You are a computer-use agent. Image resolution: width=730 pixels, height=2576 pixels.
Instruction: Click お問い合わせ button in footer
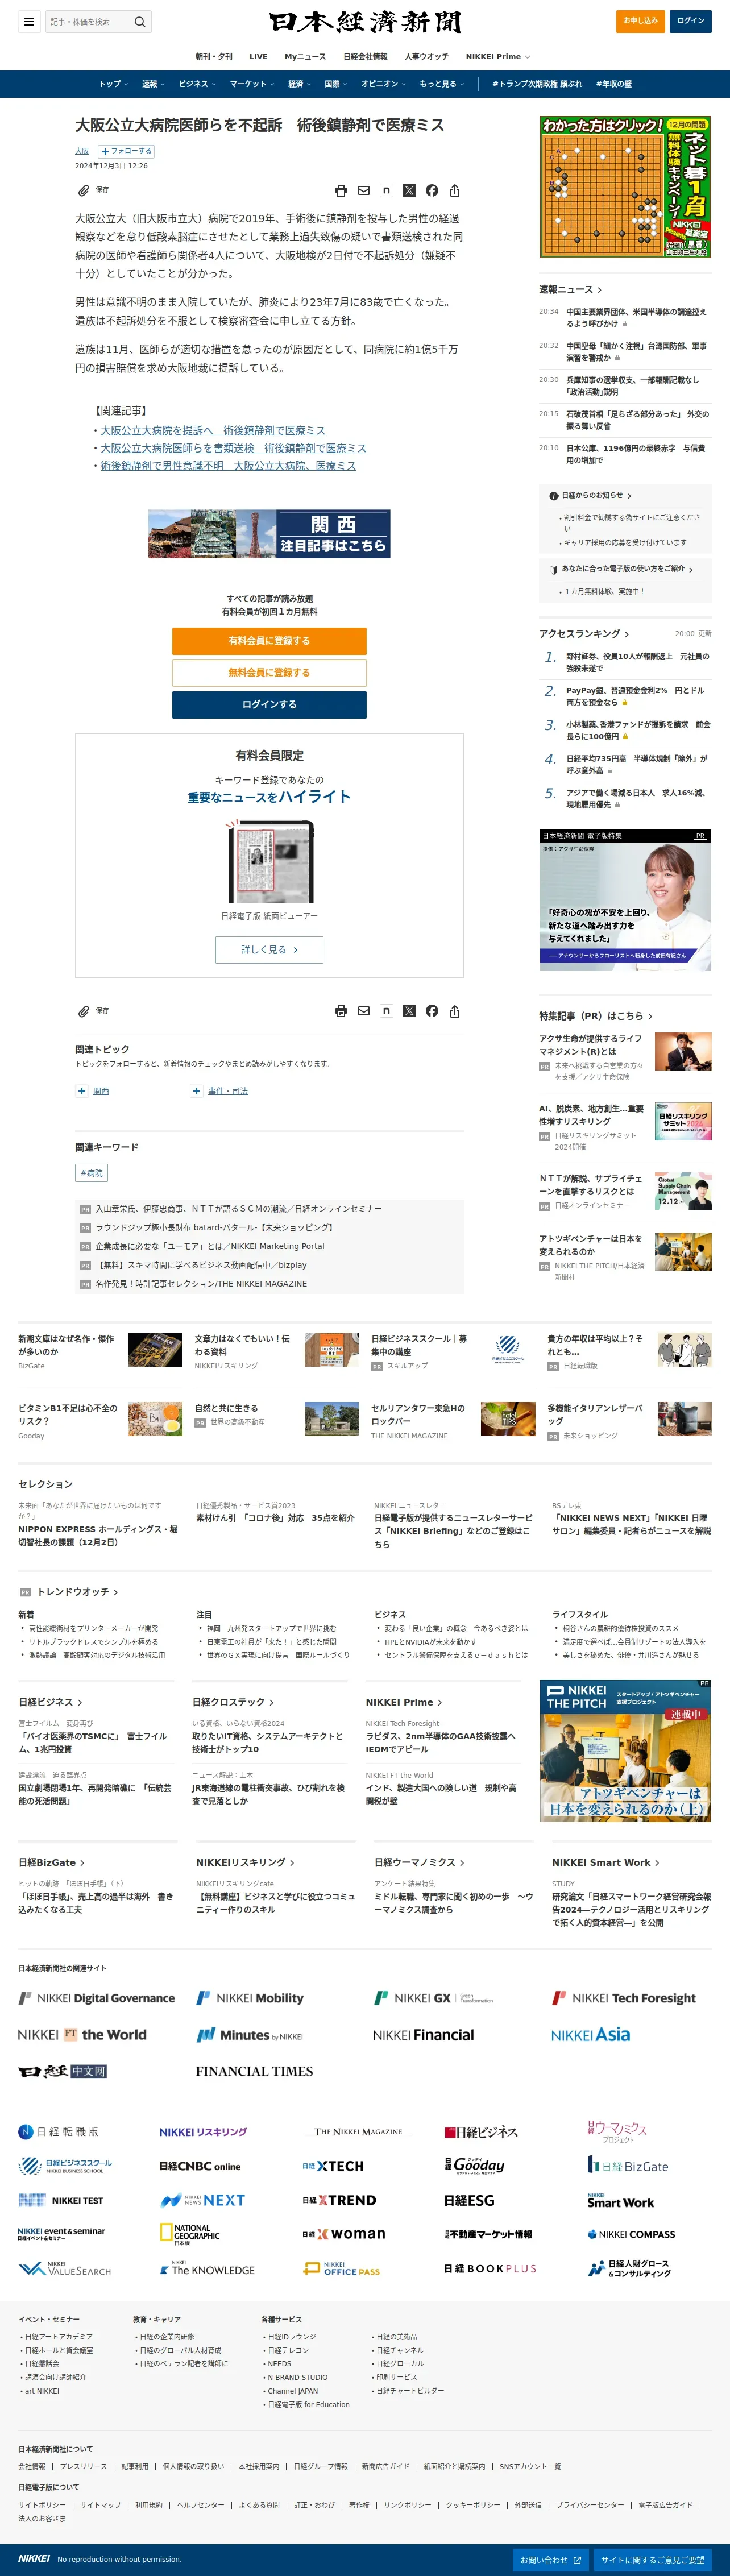tap(551, 2560)
